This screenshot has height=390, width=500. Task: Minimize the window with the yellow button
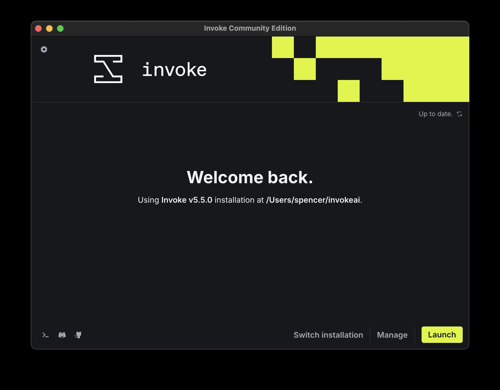tap(49, 28)
